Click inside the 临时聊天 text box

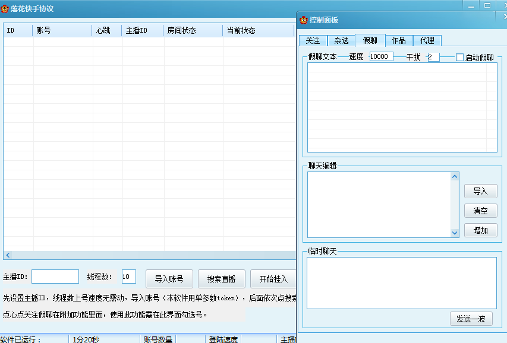(402, 283)
